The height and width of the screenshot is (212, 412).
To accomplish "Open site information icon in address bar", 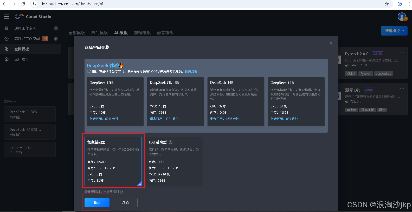I will click(34, 4).
